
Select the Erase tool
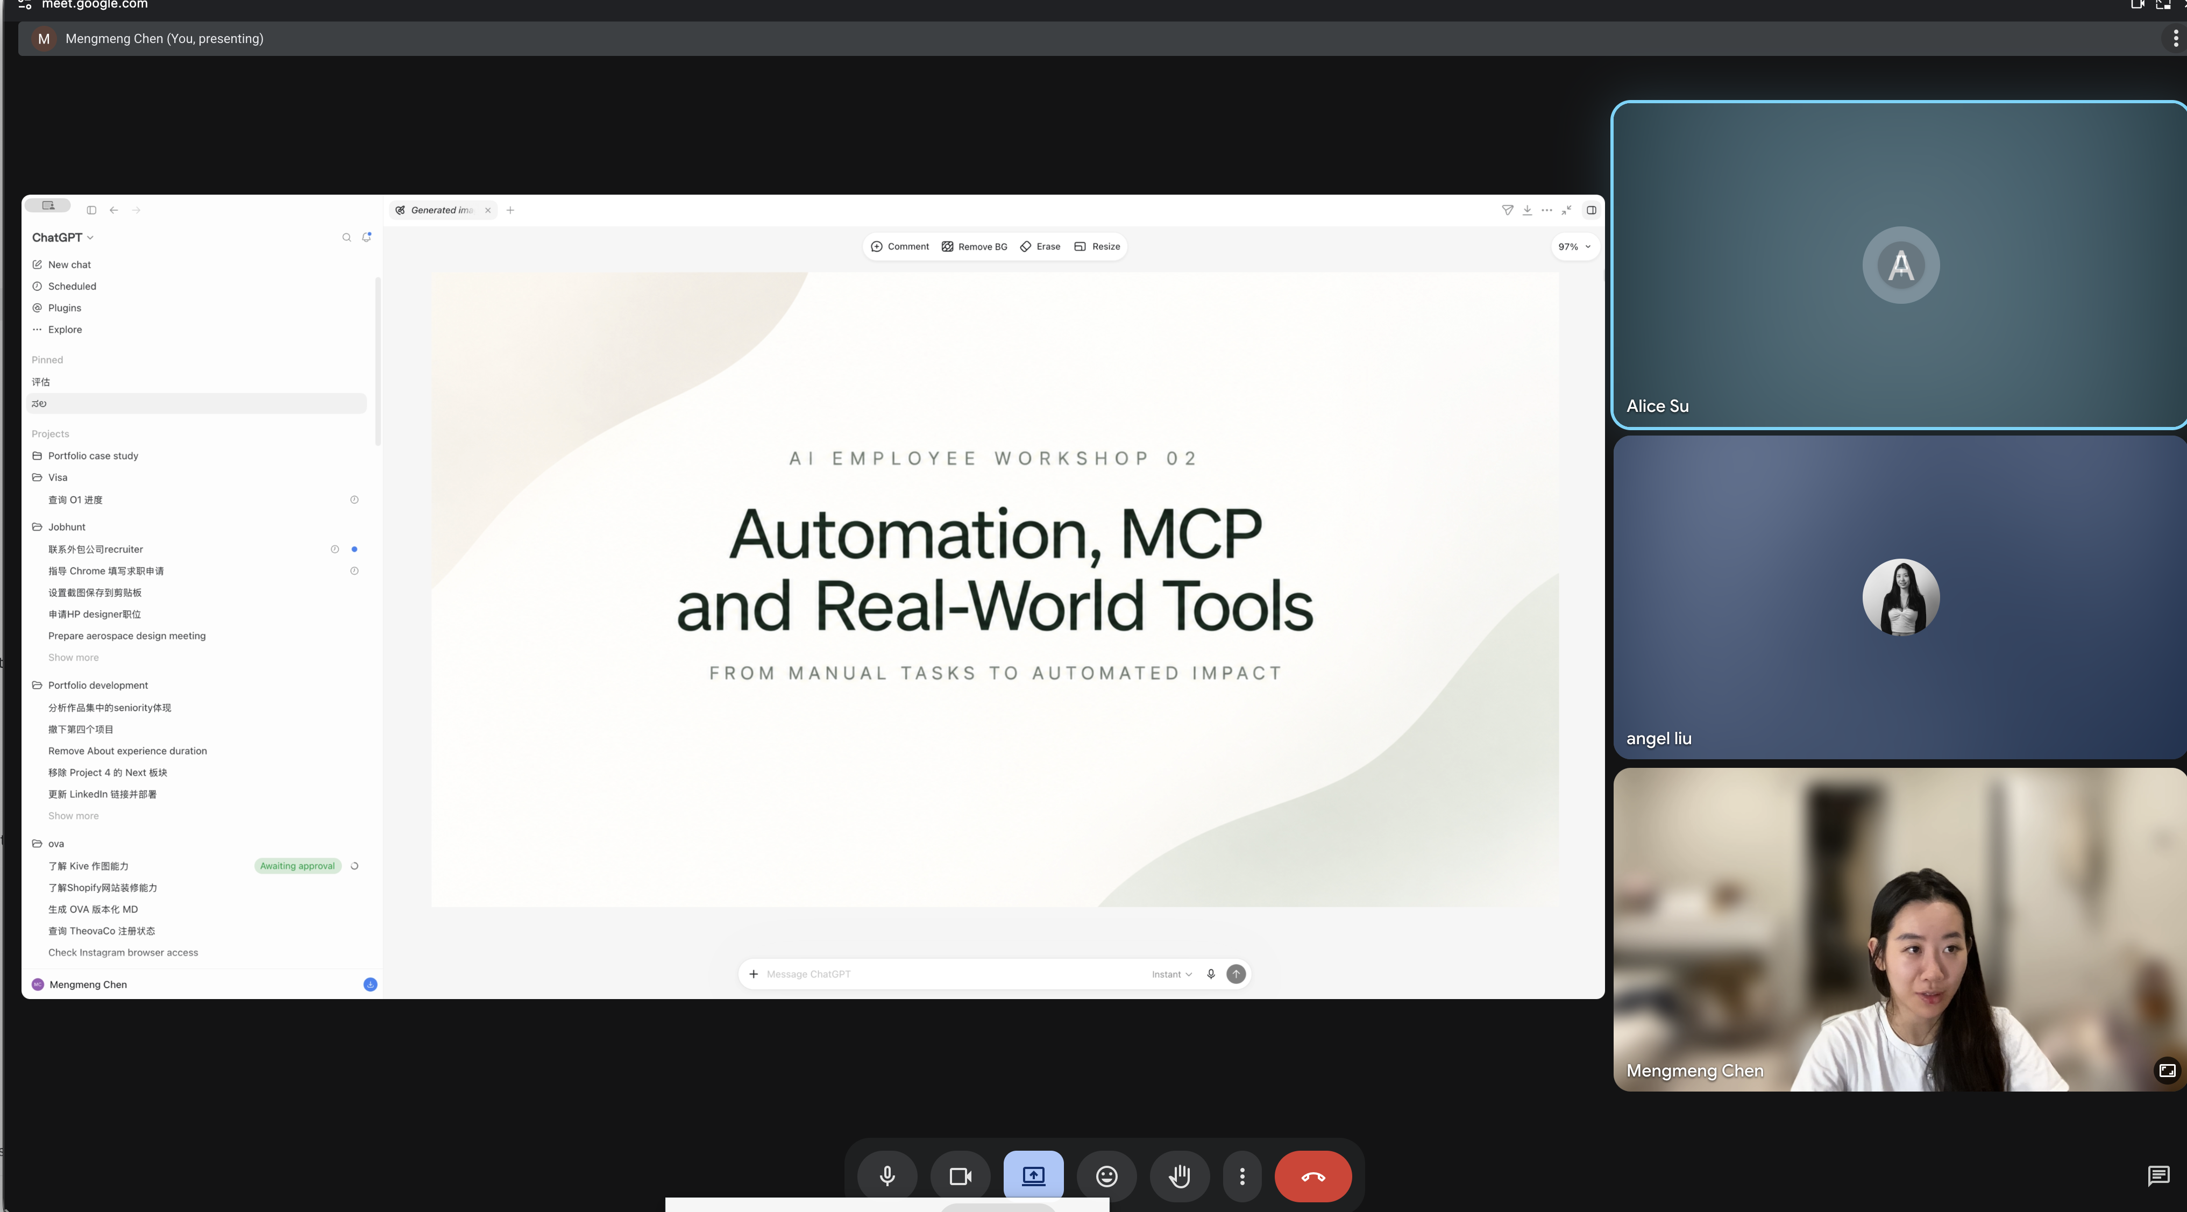1040,246
